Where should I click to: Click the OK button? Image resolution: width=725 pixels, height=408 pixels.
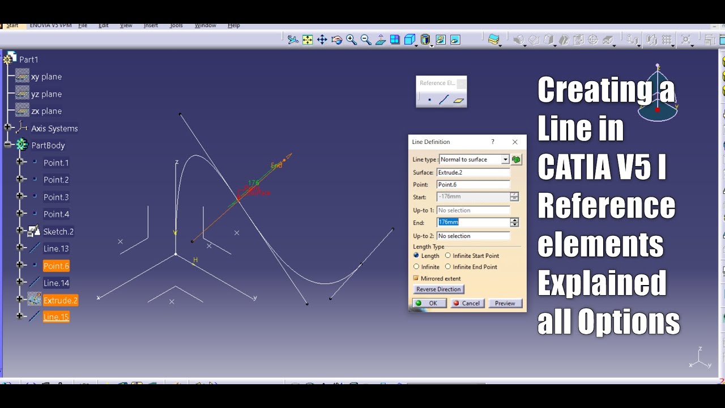429,303
